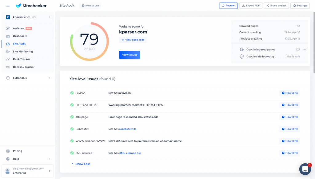Expand the kparser.com project chevron

click(x=50, y=17)
